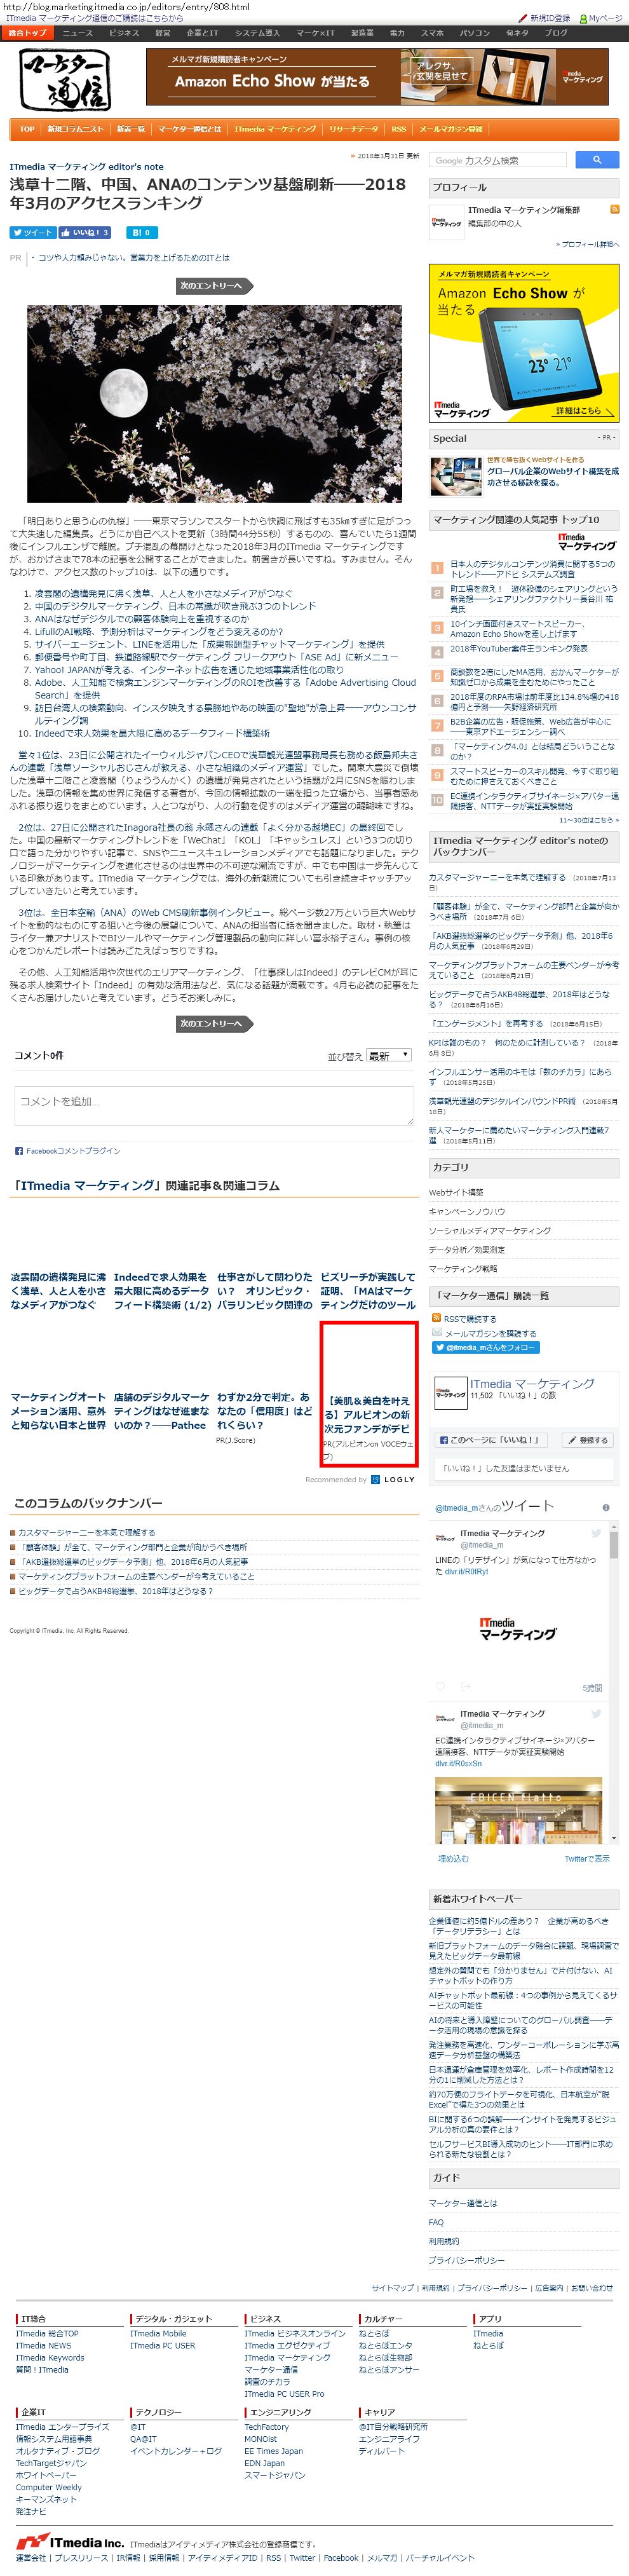Open the ブログ tab in the top navigation
This screenshot has height=2576, width=629.
click(555, 33)
